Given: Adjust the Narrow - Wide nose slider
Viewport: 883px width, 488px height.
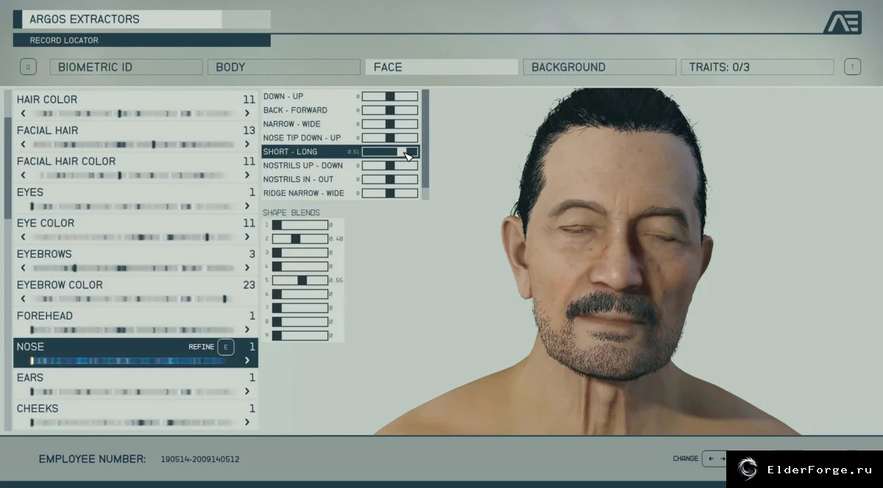Looking at the screenshot, I should pos(390,124).
